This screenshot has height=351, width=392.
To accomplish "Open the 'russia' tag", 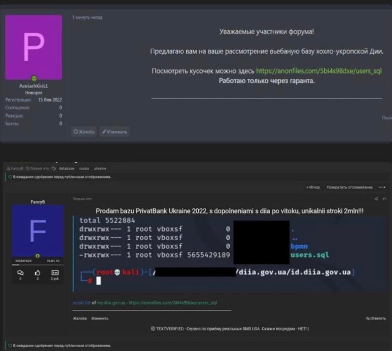I will coord(84,168).
